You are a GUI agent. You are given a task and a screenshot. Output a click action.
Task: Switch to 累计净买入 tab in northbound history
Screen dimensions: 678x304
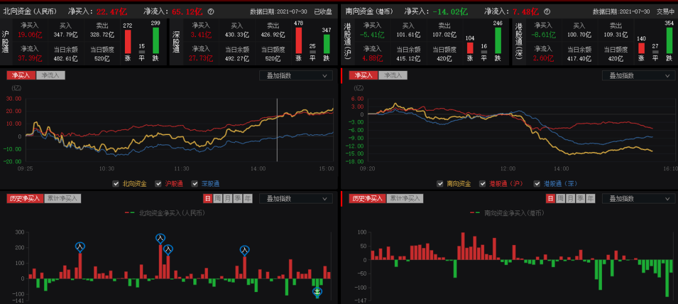[x=63, y=198]
